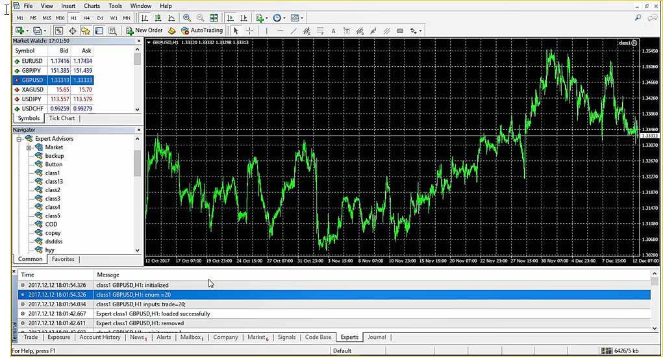The height and width of the screenshot is (357, 663).
Task: Select the text 'A' tool
Action: tap(333, 31)
